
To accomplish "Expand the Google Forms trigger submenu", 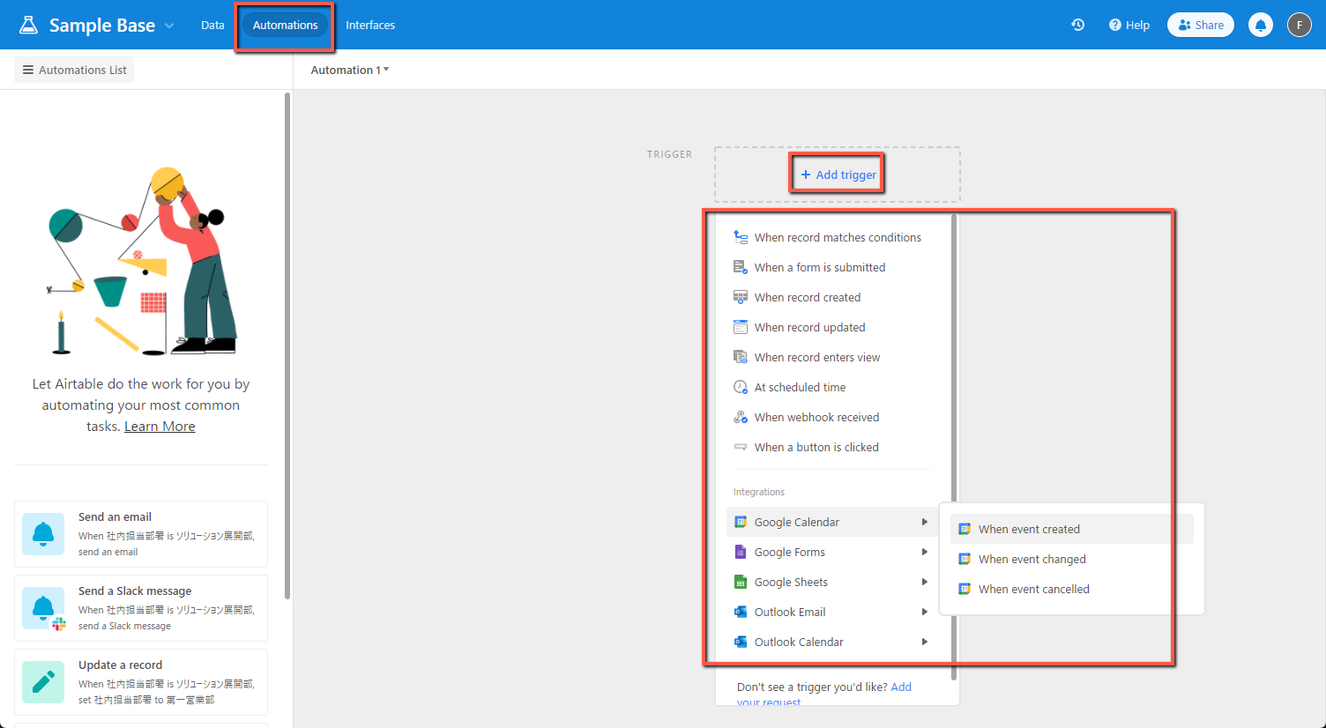I will [x=924, y=551].
